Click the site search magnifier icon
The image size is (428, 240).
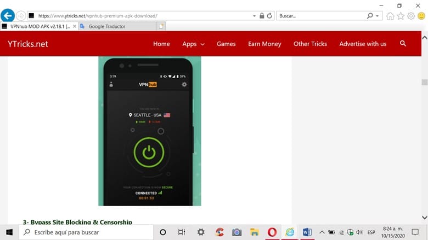click(x=403, y=44)
